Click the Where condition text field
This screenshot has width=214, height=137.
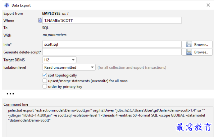point(112,21)
